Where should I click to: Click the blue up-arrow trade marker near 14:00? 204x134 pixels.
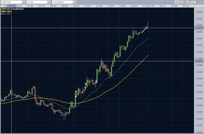point(96,81)
